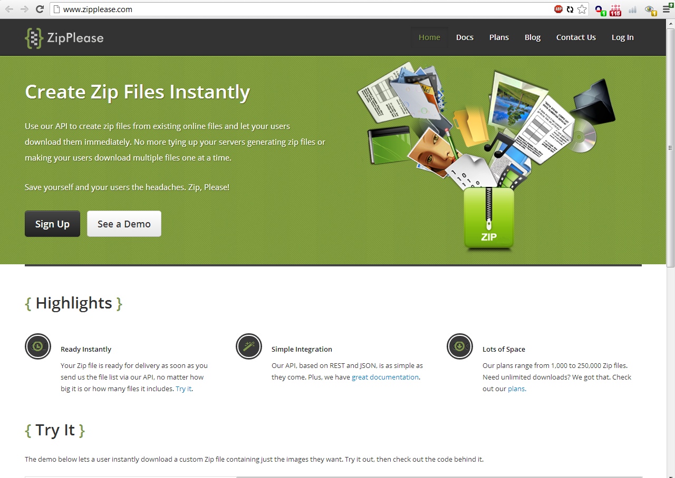This screenshot has width=675, height=478.
Task: Reload the page with the refresh icon
Action: (40, 9)
